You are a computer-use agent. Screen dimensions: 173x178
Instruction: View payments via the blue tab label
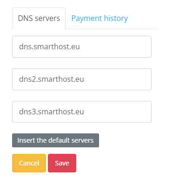click(100, 18)
